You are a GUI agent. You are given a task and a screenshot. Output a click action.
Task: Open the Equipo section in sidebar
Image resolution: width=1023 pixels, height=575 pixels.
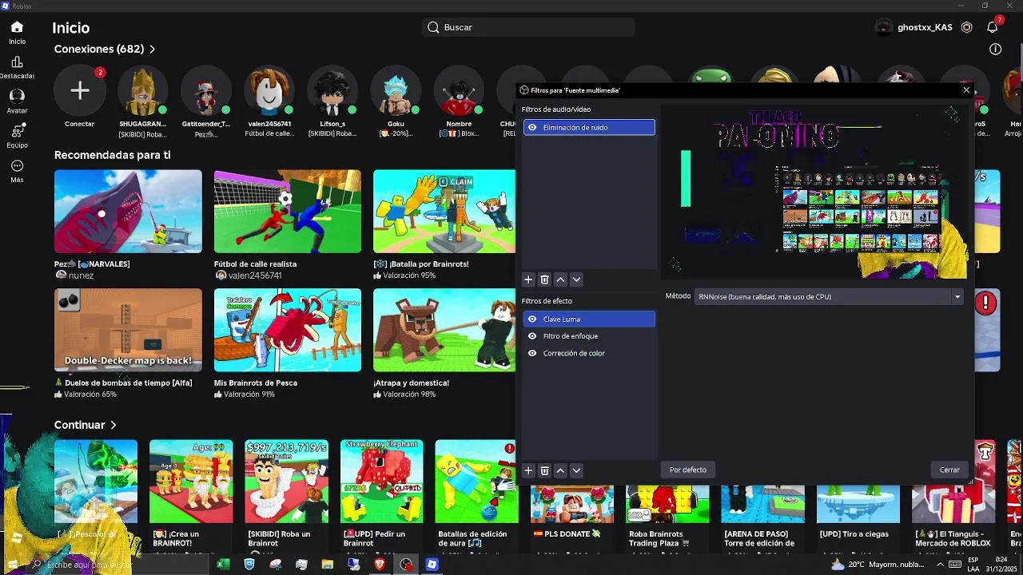pos(17,136)
